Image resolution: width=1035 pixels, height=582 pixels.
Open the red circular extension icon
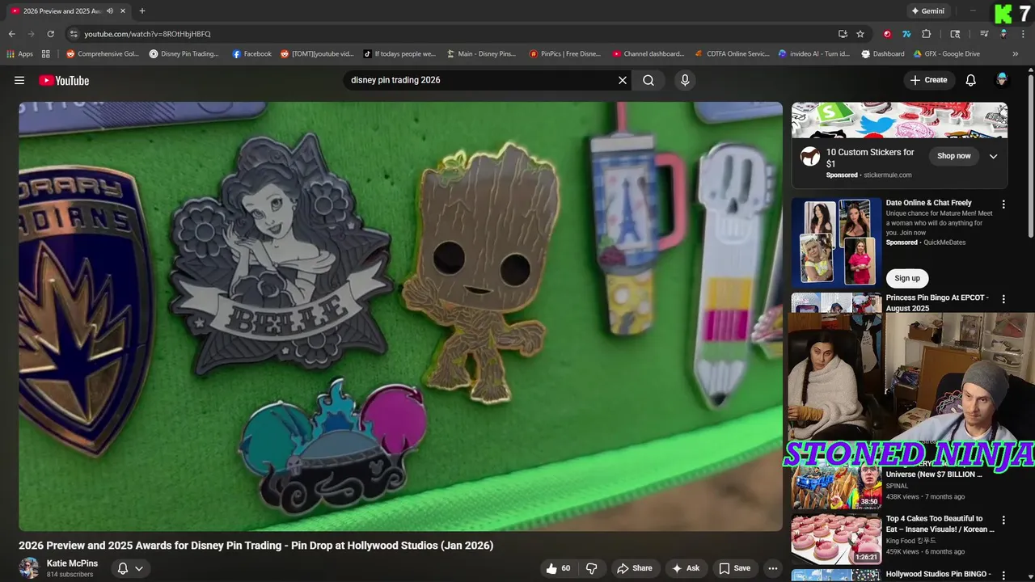(x=887, y=34)
